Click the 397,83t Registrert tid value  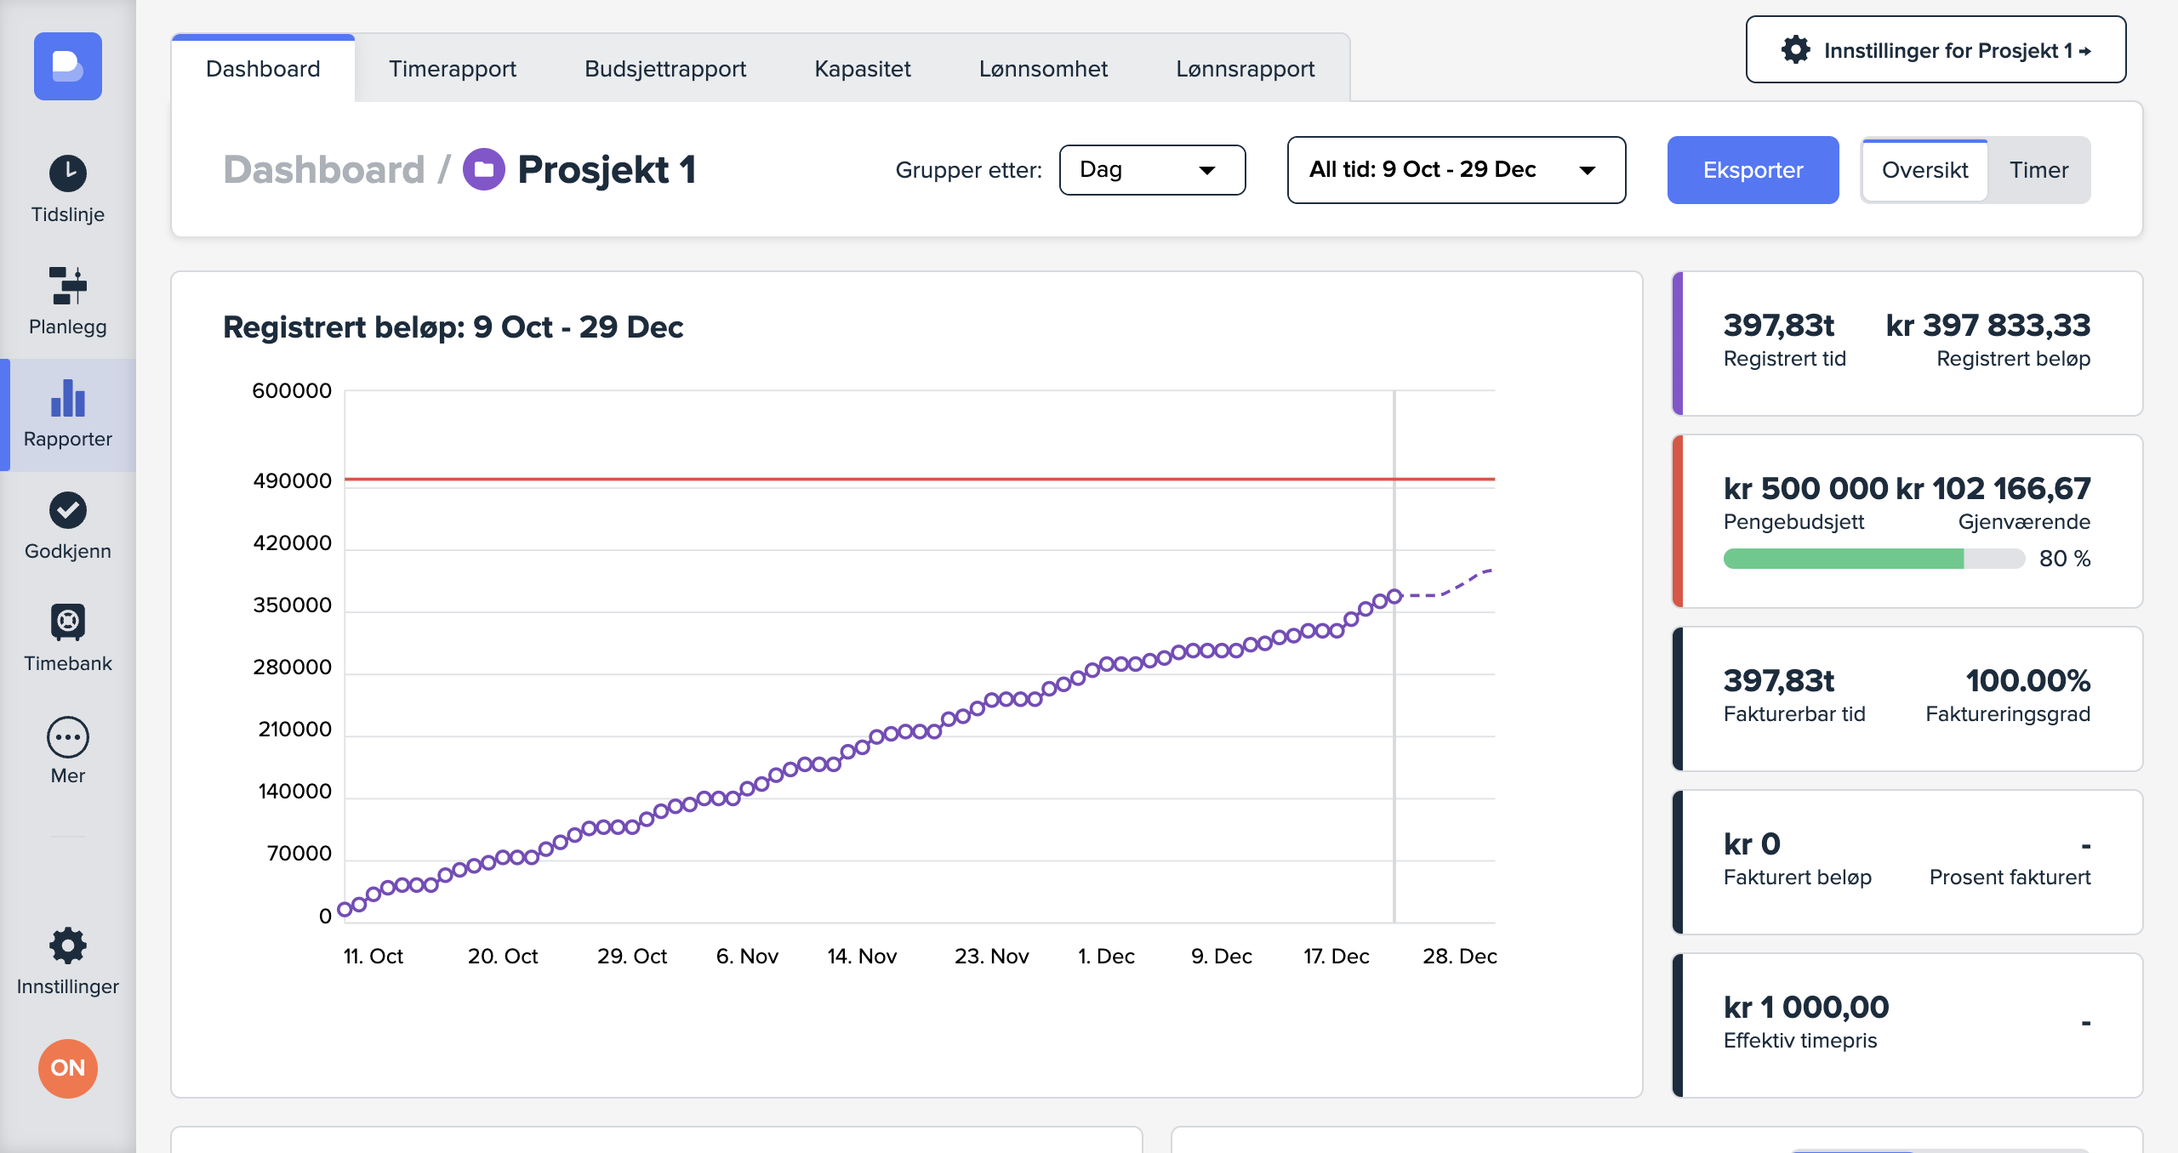pyautogui.click(x=1779, y=325)
